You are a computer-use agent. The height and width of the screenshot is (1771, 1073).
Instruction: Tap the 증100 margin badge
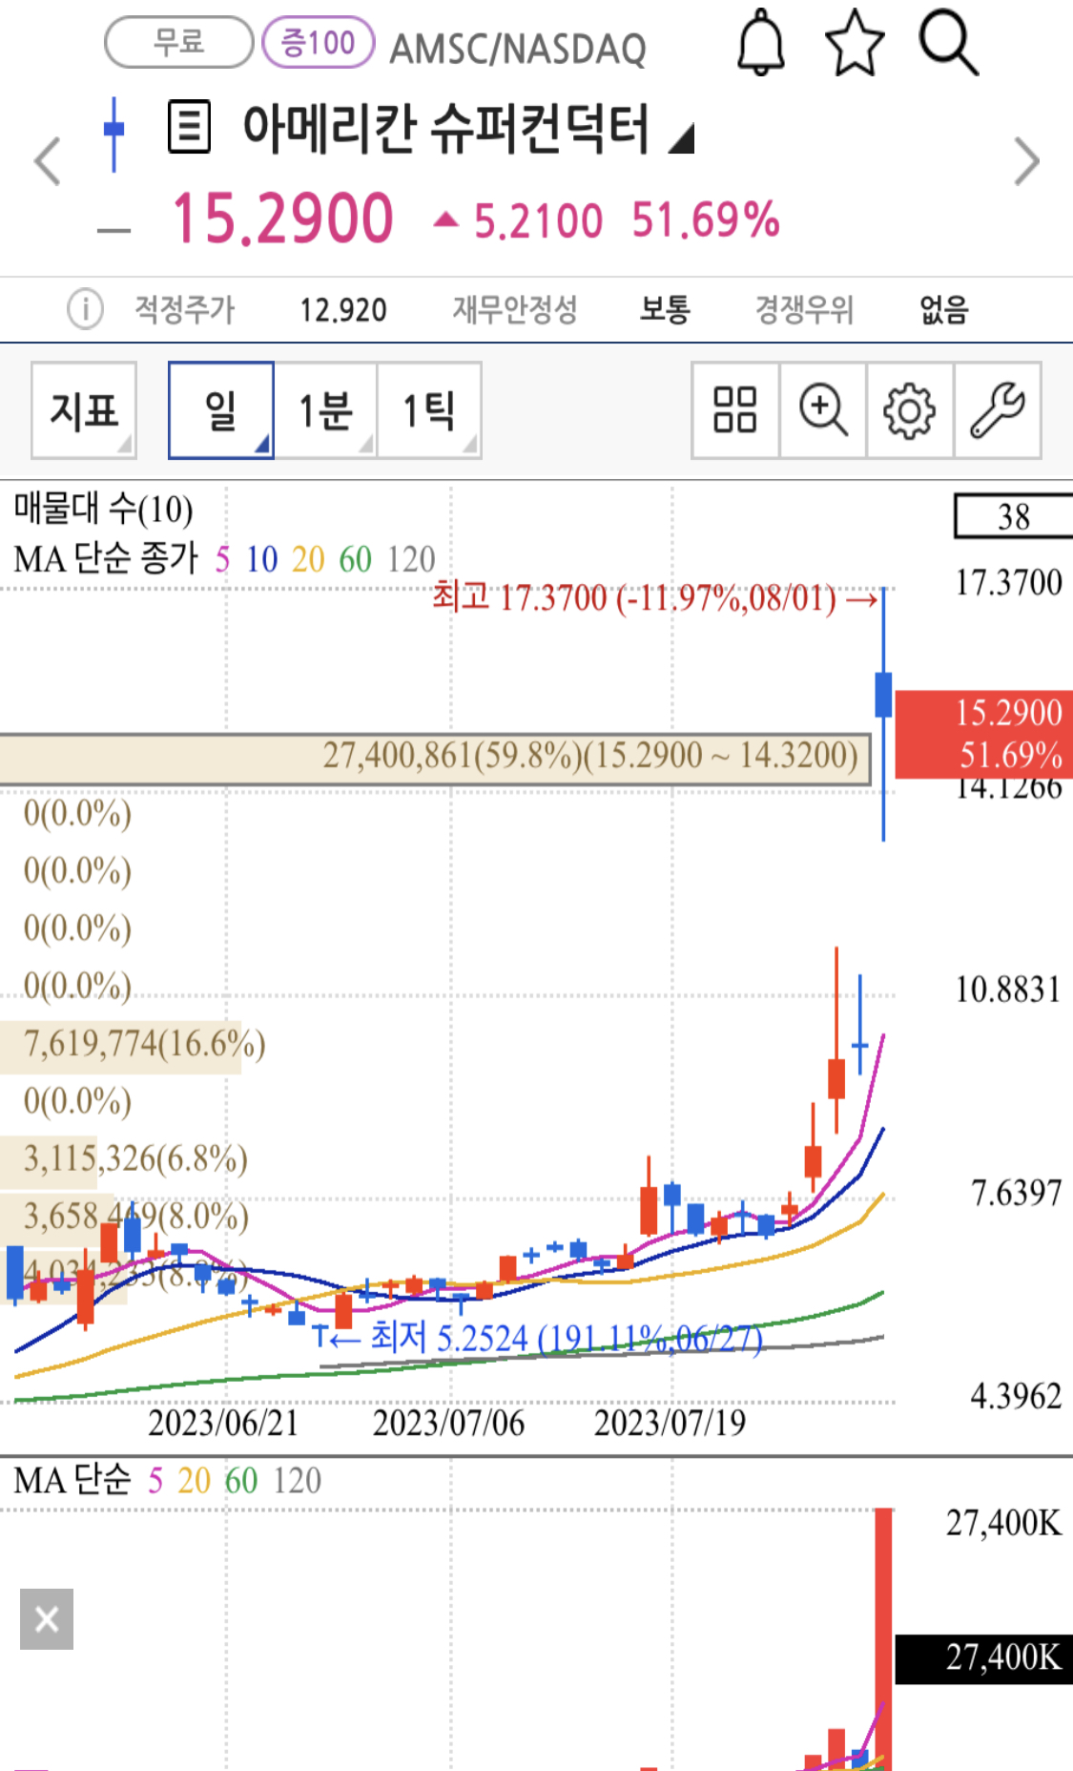coord(318,42)
